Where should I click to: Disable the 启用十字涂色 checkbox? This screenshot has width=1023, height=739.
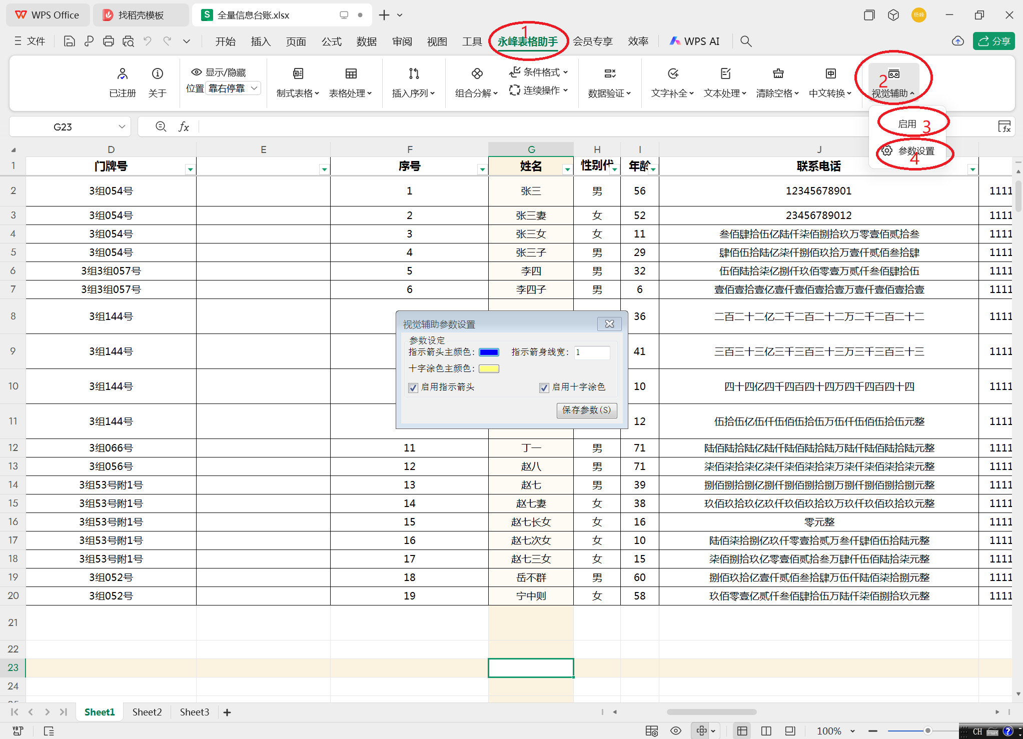[x=544, y=387]
